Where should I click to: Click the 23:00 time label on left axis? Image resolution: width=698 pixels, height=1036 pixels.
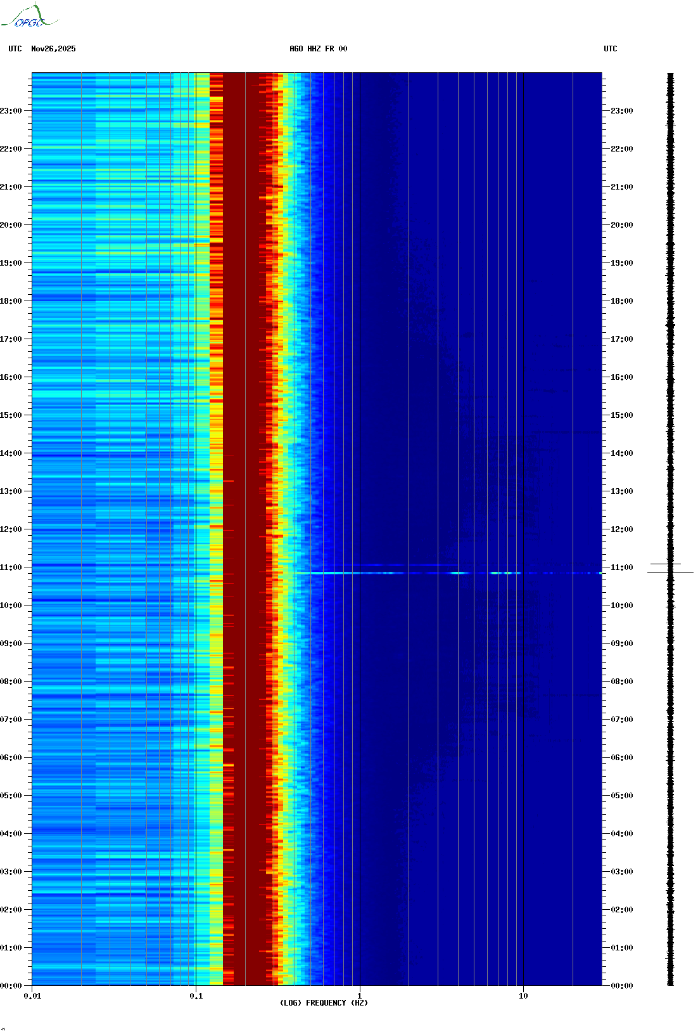tap(11, 111)
